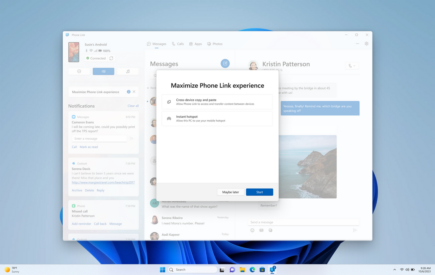Open the Photos tab
This screenshot has width=435, height=275.
215,44
